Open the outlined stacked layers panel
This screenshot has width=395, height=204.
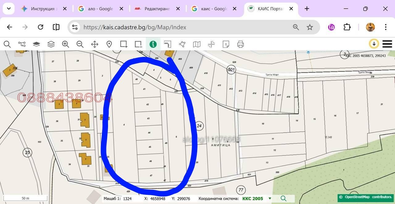pyautogui.click(x=51, y=44)
